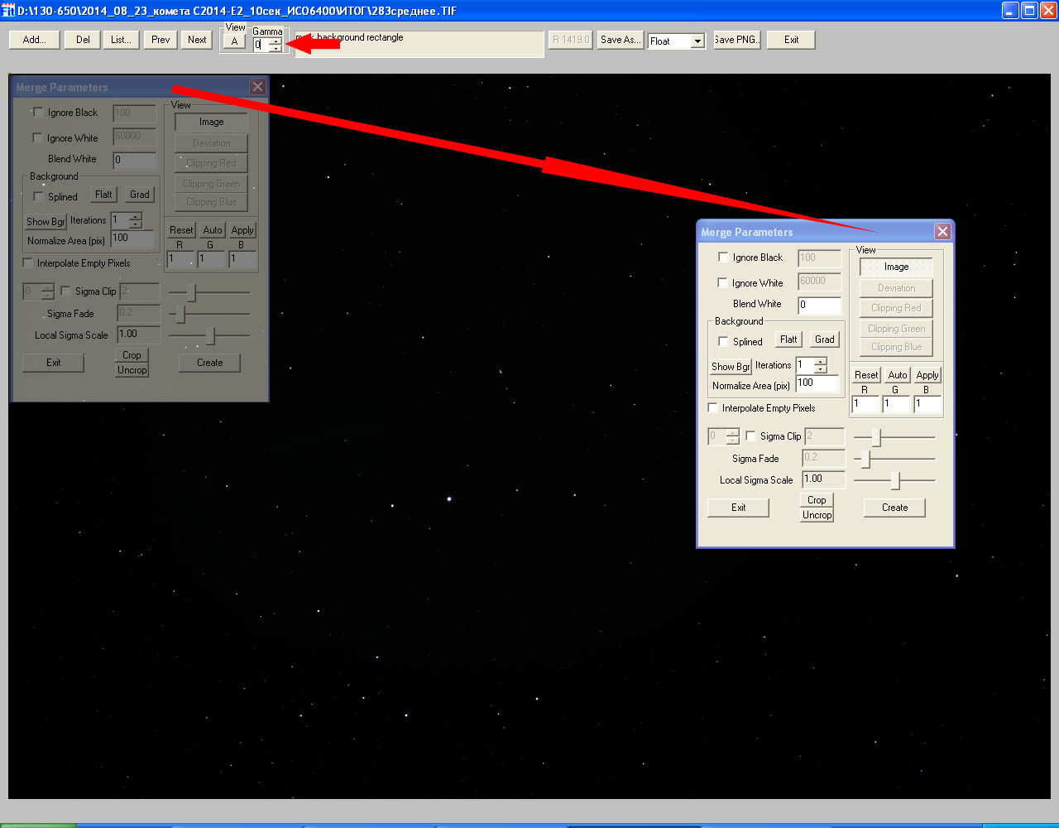Close the active Merge Parameters dialog with X
This screenshot has width=1059, height=828.
pyautogui.click(x=942, y=232)
